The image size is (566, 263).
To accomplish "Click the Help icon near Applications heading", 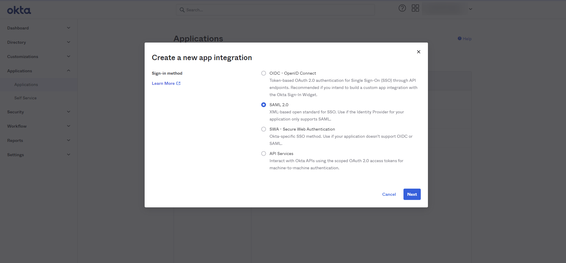I will click(x=460, y=39).
